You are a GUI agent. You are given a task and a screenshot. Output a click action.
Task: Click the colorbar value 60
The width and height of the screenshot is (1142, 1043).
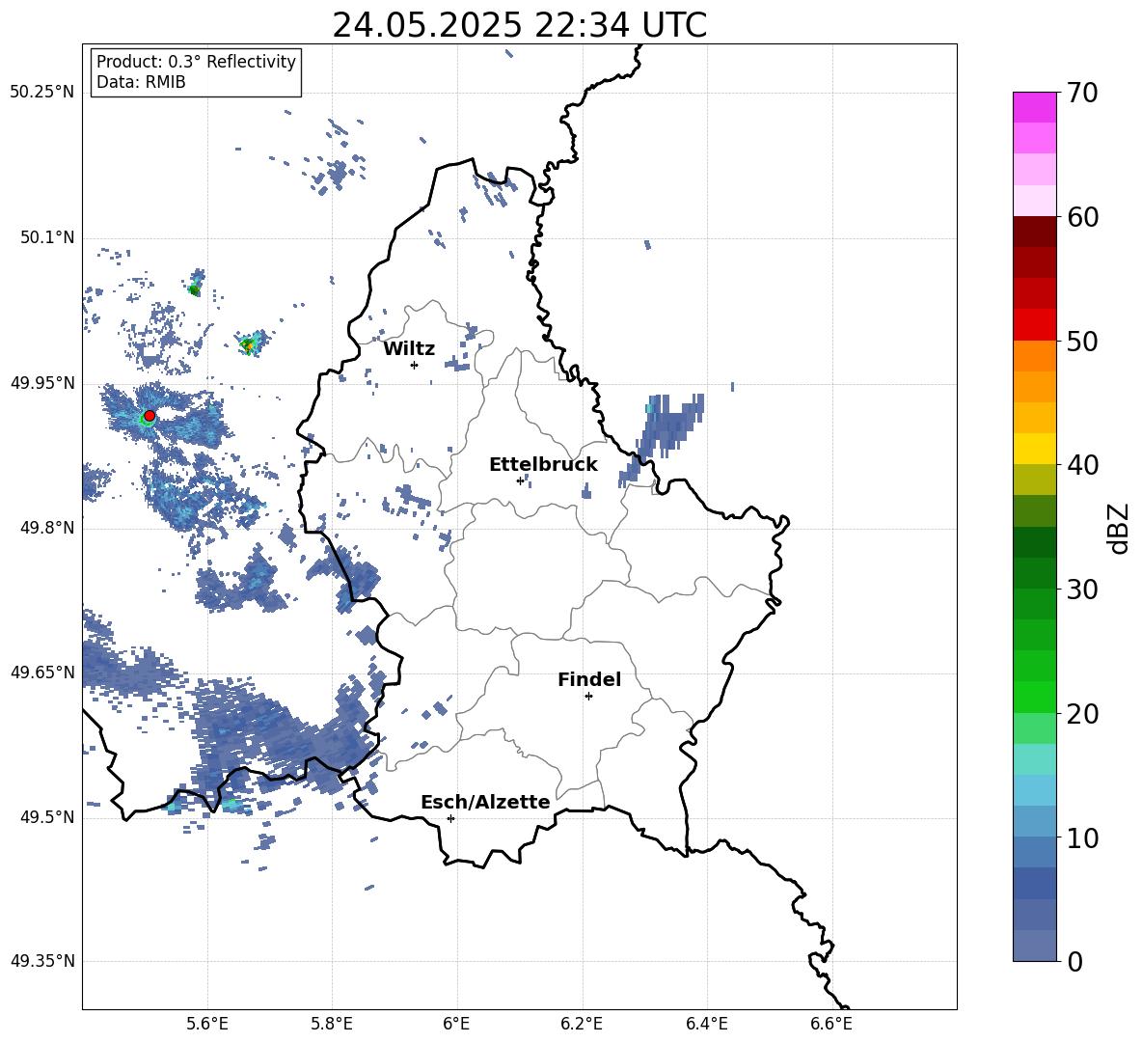pos(1082,217)
